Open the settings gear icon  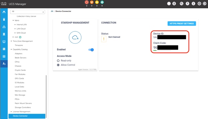coord(199,4)
